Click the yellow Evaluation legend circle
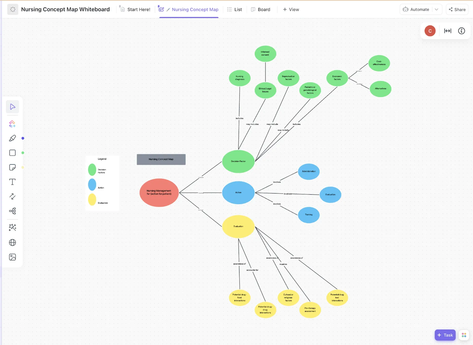 click(92, 200)
